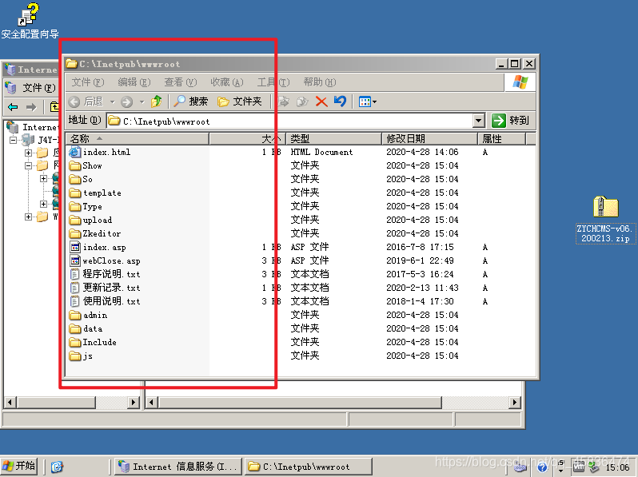Select the Show folder
The image size is (638, 477).
86,166
